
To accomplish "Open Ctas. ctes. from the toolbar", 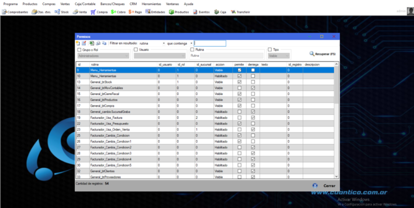I will [41, 12].
